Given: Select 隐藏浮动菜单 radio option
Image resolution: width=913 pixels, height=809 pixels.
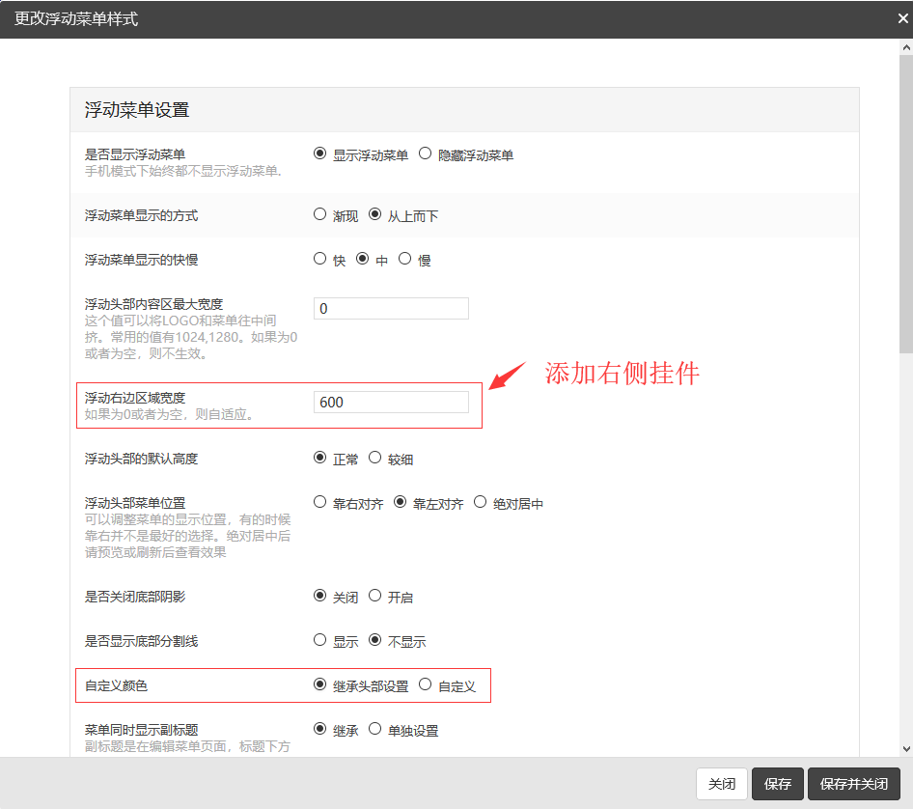Looking at the screenshot, I should (425, 153).
